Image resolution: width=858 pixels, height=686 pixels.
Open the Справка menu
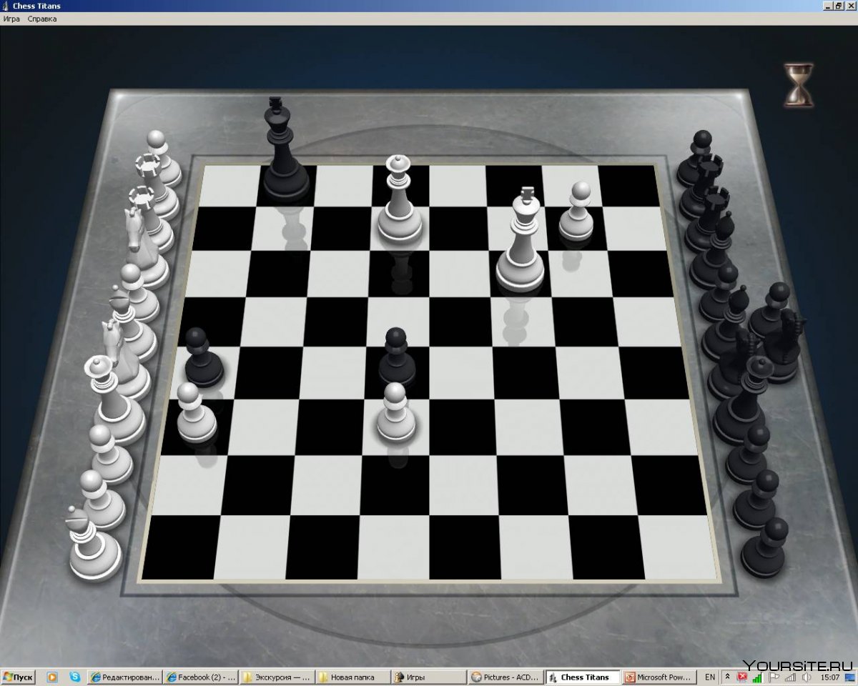(x=42, y=19)
